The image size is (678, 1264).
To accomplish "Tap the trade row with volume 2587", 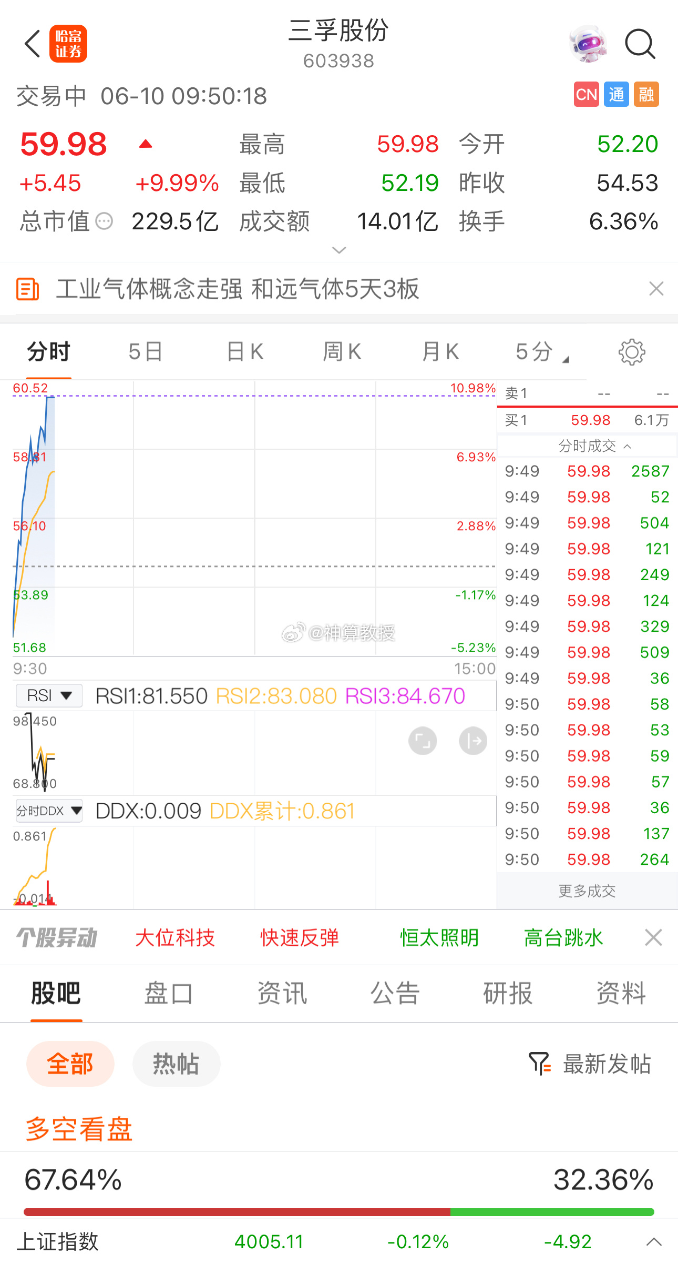I will pyautogui.click(x=587, y=471).
